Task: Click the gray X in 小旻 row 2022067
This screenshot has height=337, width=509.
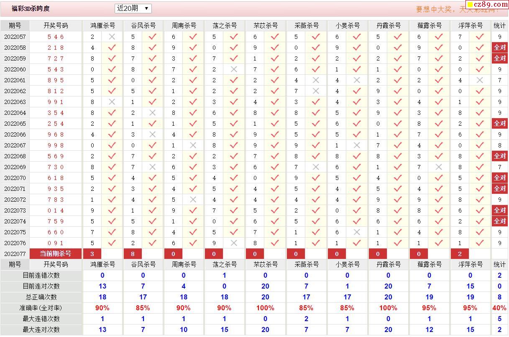Action: pyautogui.click(x=357, y=145)
